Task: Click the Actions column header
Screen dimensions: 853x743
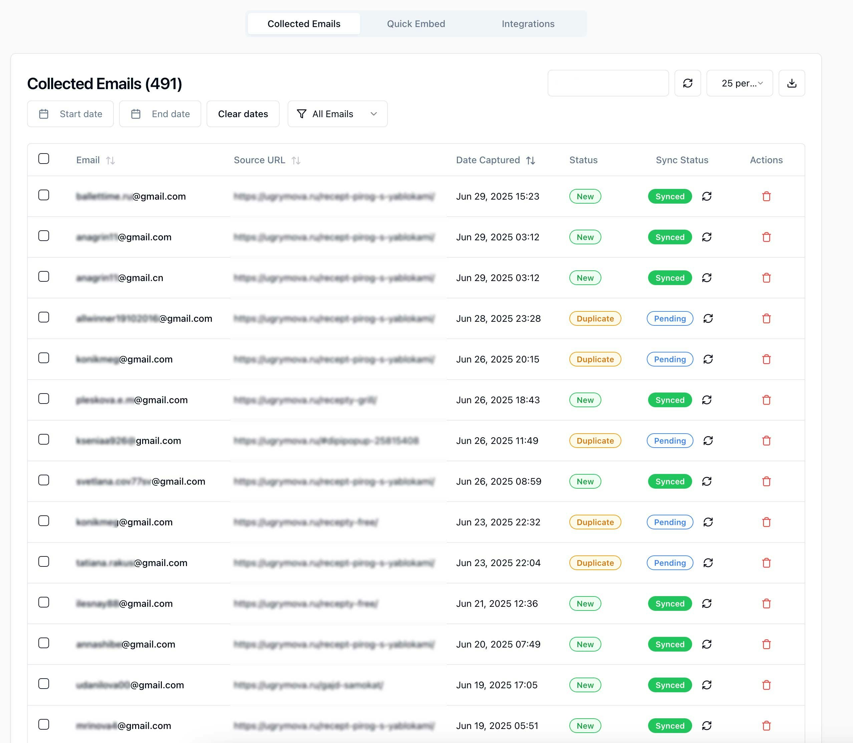Action: 766,160
